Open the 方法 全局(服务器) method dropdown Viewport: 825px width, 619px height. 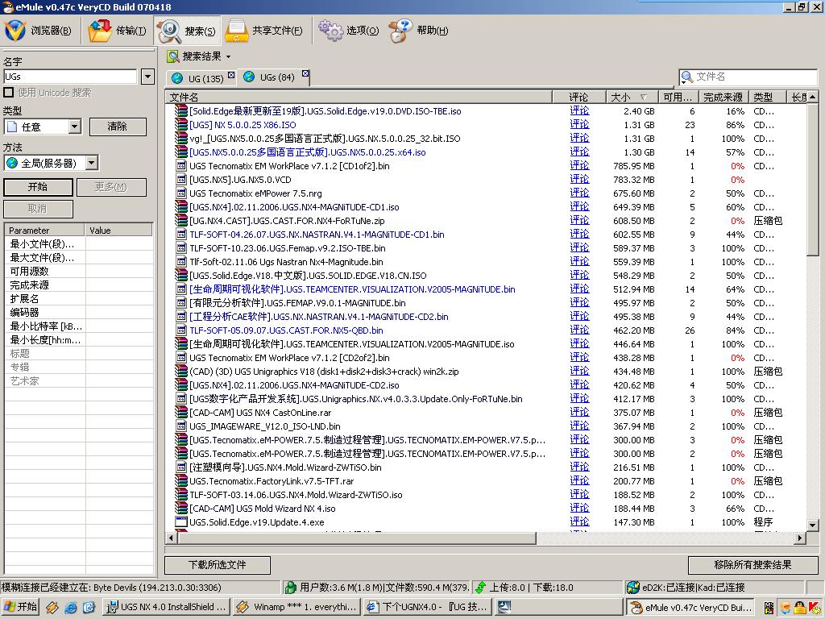tap(92, 163)
